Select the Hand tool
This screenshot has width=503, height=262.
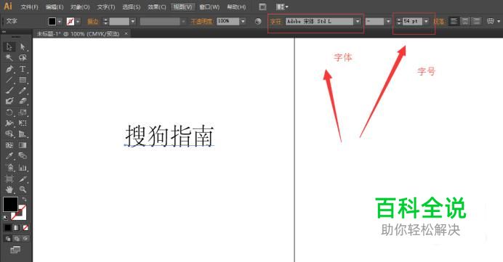(9, 189)
